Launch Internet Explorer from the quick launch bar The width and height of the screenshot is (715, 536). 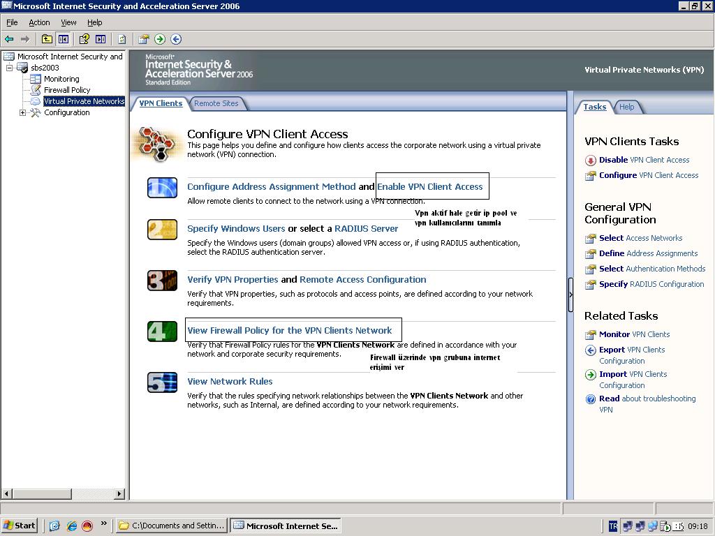pyautogui.click(x=72, y=526)
